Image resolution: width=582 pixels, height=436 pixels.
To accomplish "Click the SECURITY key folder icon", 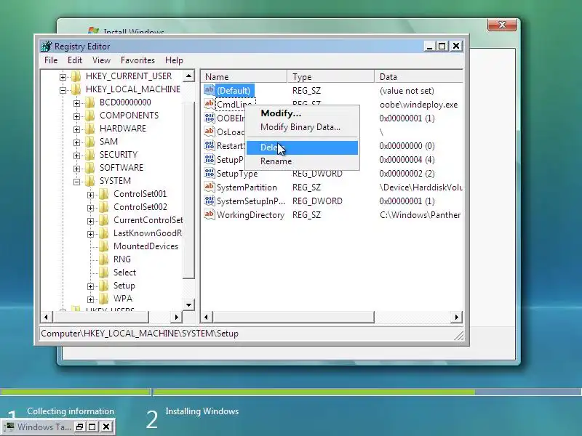I will click(x=90, y=155).
